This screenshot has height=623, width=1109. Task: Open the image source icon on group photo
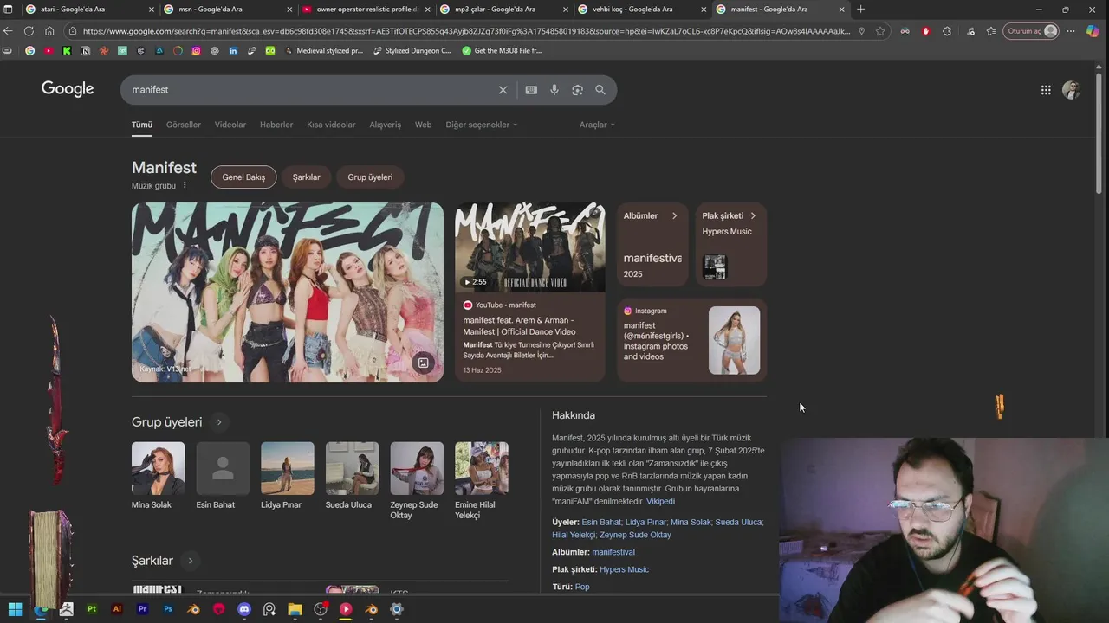tap(423, 363)
